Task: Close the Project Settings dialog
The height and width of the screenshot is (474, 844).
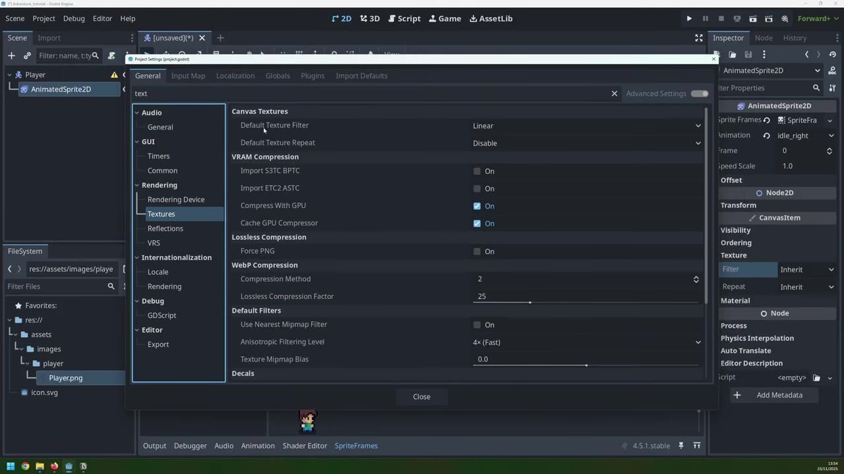Action: tap(421, 397)
